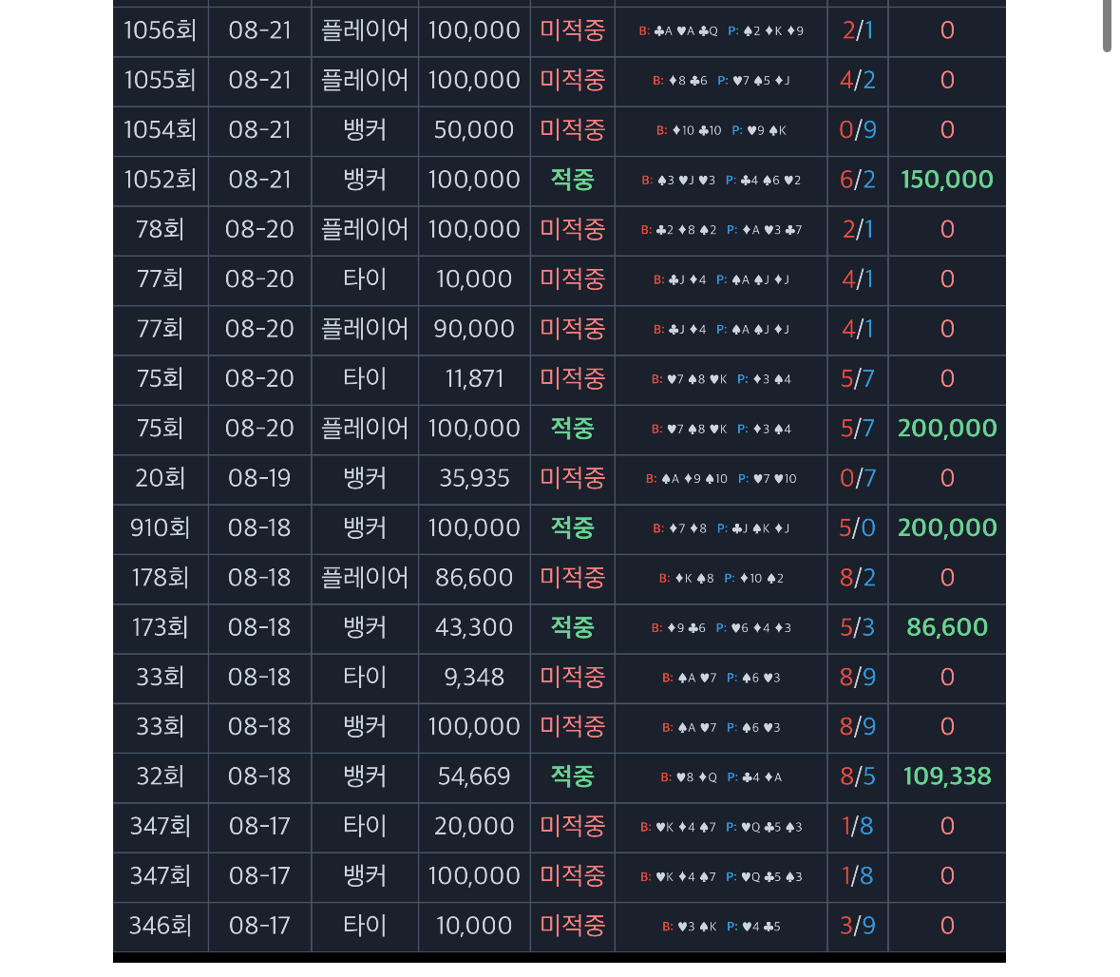Click the score 3/9 in row 346회

(x=858, y=926)
